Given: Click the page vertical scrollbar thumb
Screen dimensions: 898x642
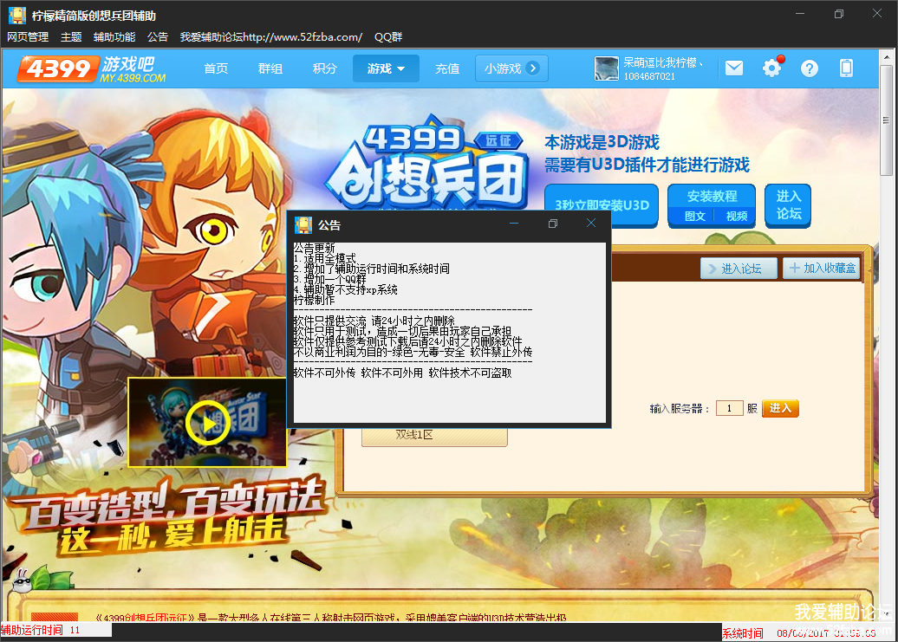Looking at the screenshot, I should [886, 121].
